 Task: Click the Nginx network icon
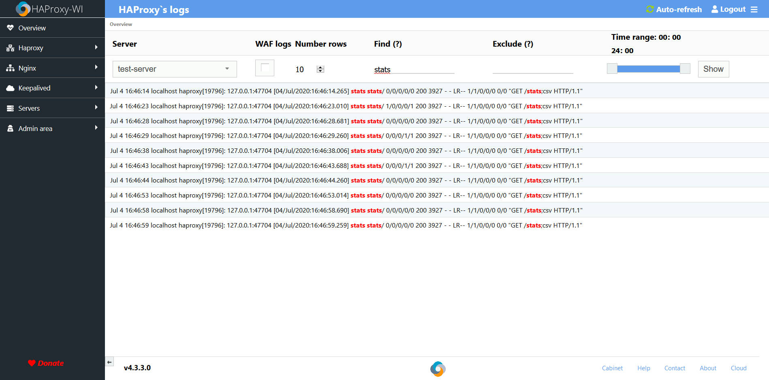[x=10, y=68]
